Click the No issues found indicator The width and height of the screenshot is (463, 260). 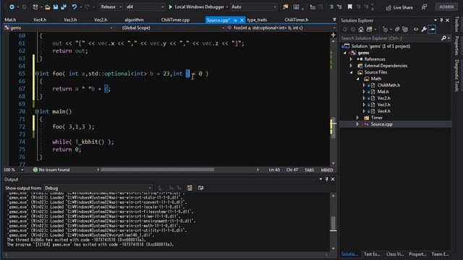[x=51, y=170]
